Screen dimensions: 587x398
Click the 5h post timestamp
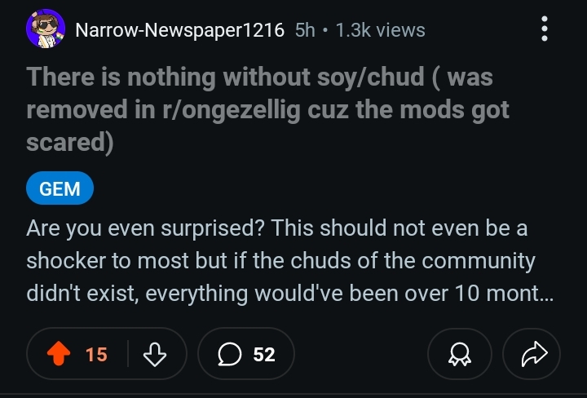305,30
